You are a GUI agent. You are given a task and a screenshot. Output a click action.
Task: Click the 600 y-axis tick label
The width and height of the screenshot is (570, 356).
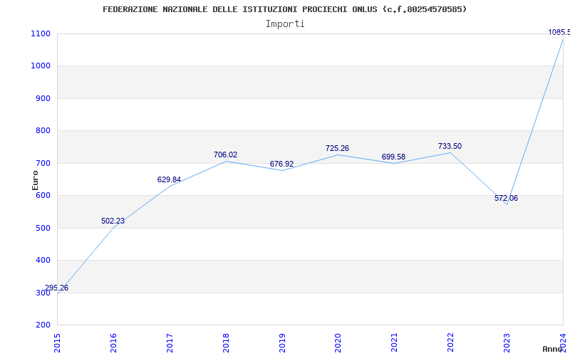click(x=43, y=195)
